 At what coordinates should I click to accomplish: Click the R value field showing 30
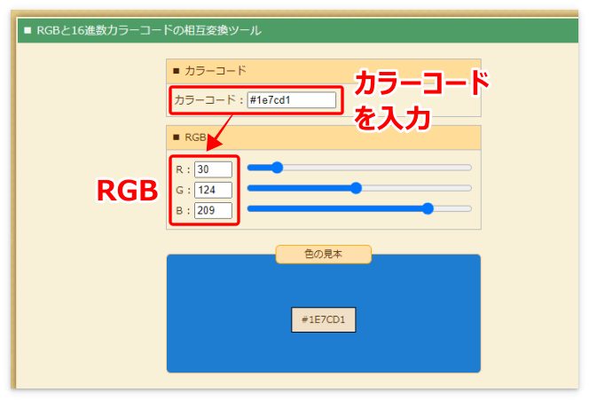click(213, 169)
